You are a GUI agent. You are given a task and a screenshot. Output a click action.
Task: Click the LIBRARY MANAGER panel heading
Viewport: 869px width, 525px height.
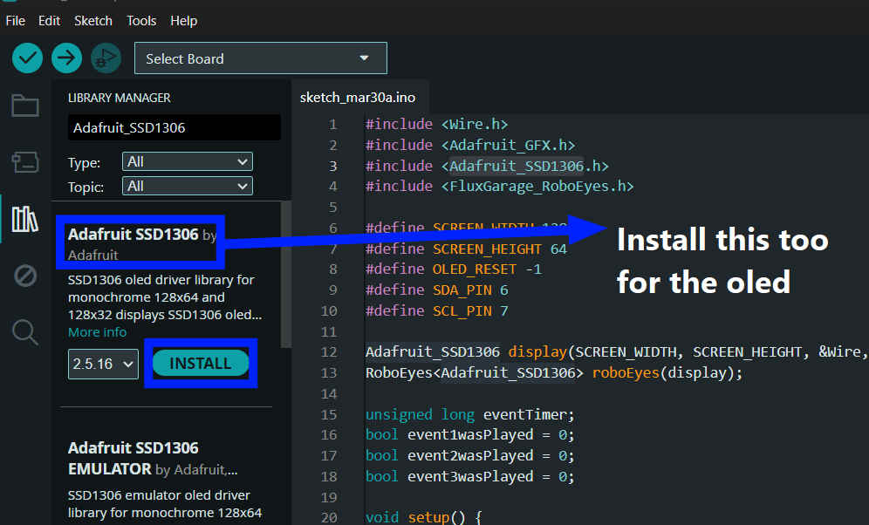(x=120, y=98)
